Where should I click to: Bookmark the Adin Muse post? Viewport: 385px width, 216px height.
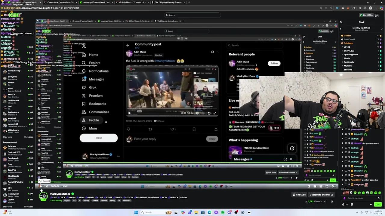coord(194,129)
